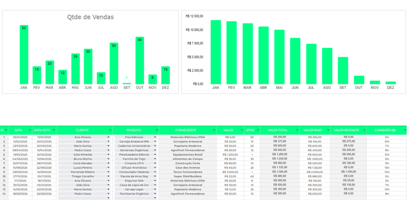This screenshot has width=407, height=200.
Task: Click the FORNECEDOR column filter icon
Action: coord(214,130)
